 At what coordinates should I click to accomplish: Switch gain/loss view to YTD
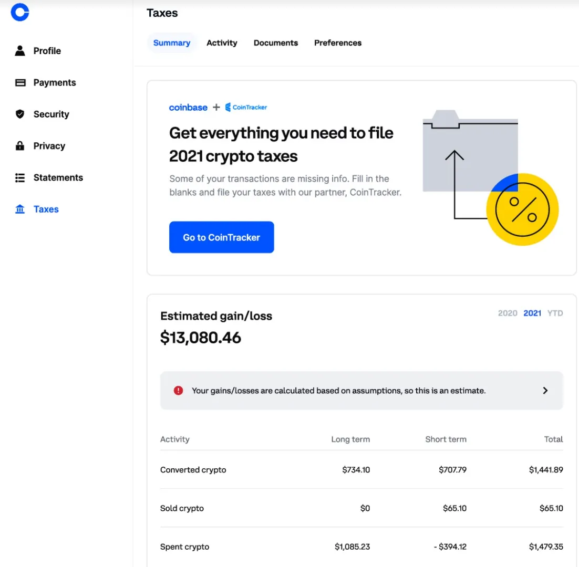[555, 313]
